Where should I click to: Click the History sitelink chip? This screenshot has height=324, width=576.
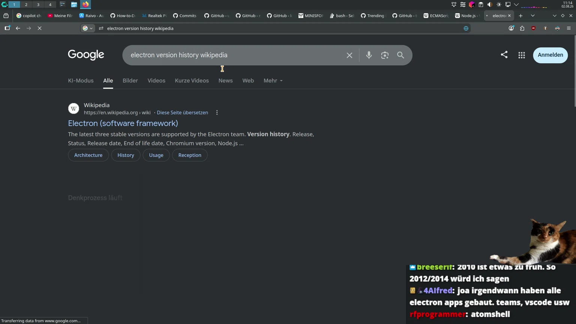point(126,155)
